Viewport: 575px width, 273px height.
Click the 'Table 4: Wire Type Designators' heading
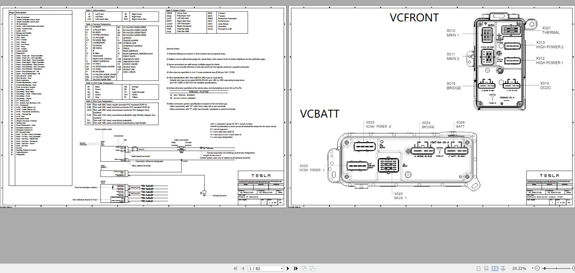pyautogui.click(x=99, y=101)
